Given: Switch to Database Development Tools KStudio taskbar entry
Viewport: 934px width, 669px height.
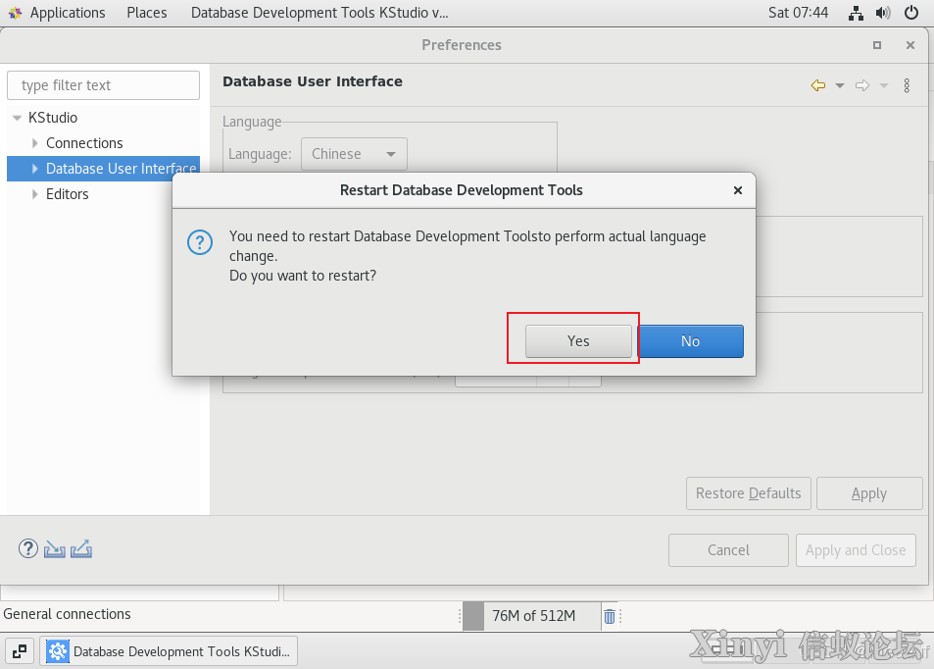Looking at the screenshot, I should 169,651.
